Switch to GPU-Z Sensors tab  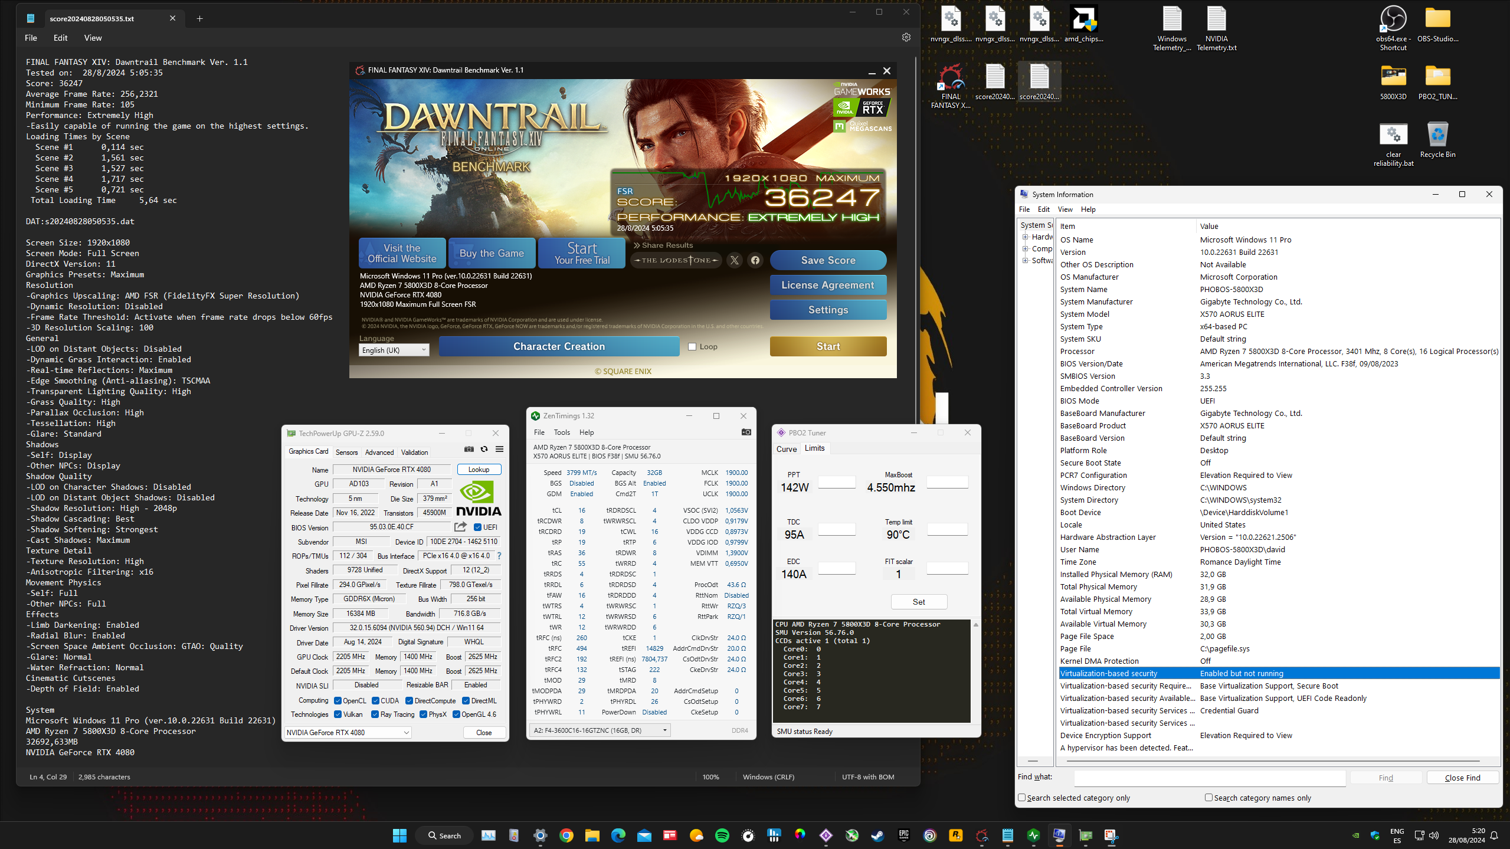click(346, 453)
